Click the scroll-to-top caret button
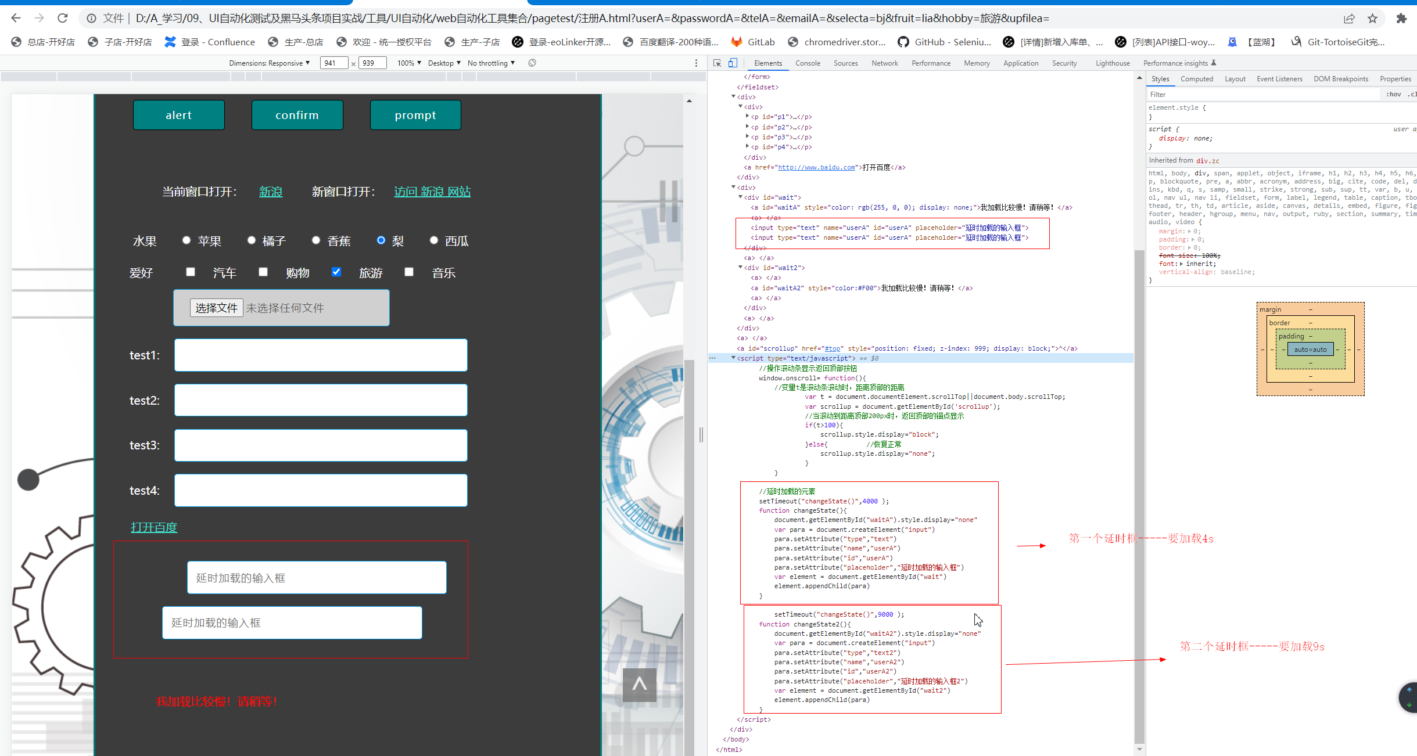 639,685
